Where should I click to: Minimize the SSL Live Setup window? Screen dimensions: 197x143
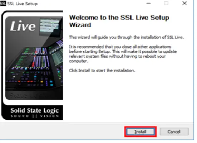[x=148, y=3]
